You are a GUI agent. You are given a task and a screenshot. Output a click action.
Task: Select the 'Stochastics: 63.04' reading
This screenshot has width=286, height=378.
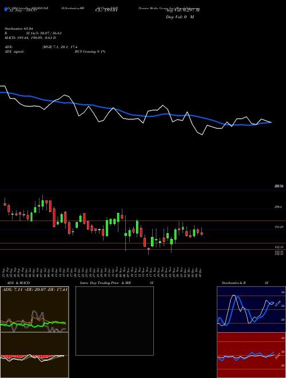tap(19, 29)
